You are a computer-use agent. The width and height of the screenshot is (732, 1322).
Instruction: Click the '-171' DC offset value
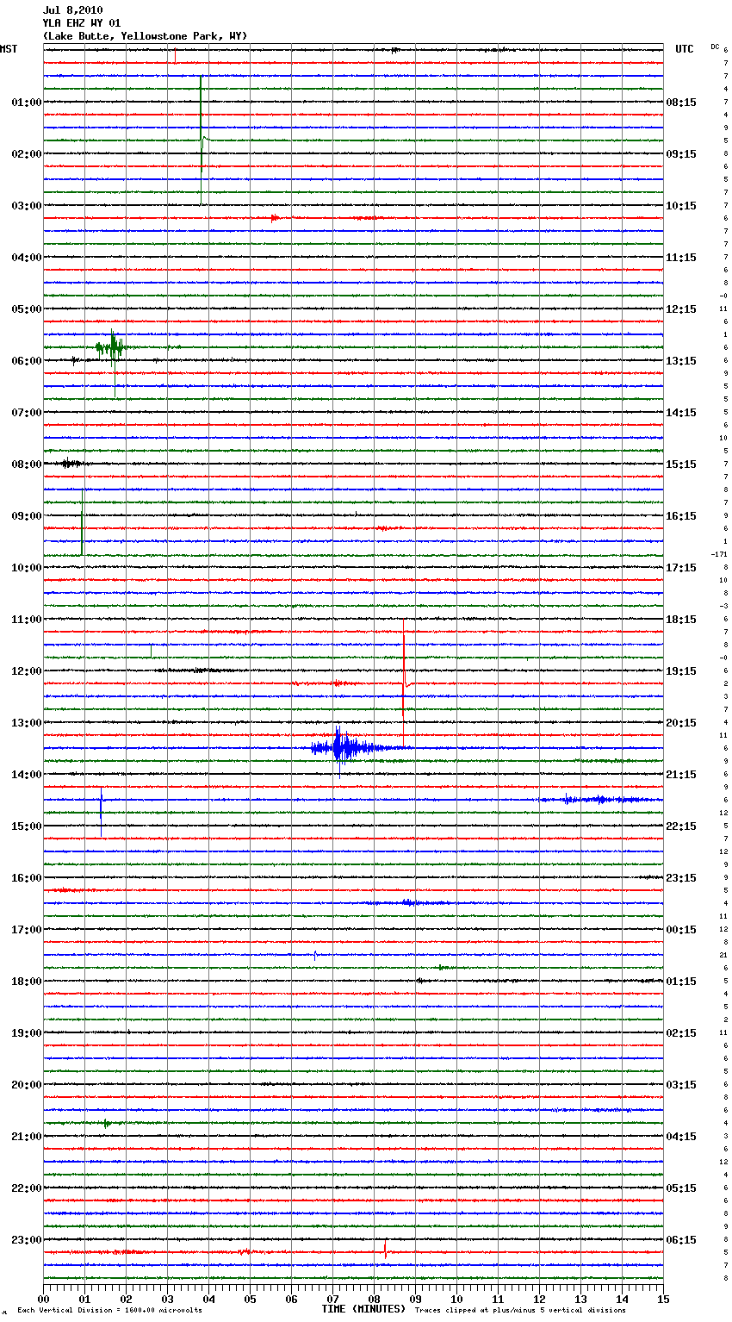[x=718, y=554]
